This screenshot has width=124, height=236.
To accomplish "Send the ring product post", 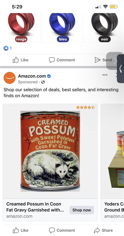I will click(103, 60).
